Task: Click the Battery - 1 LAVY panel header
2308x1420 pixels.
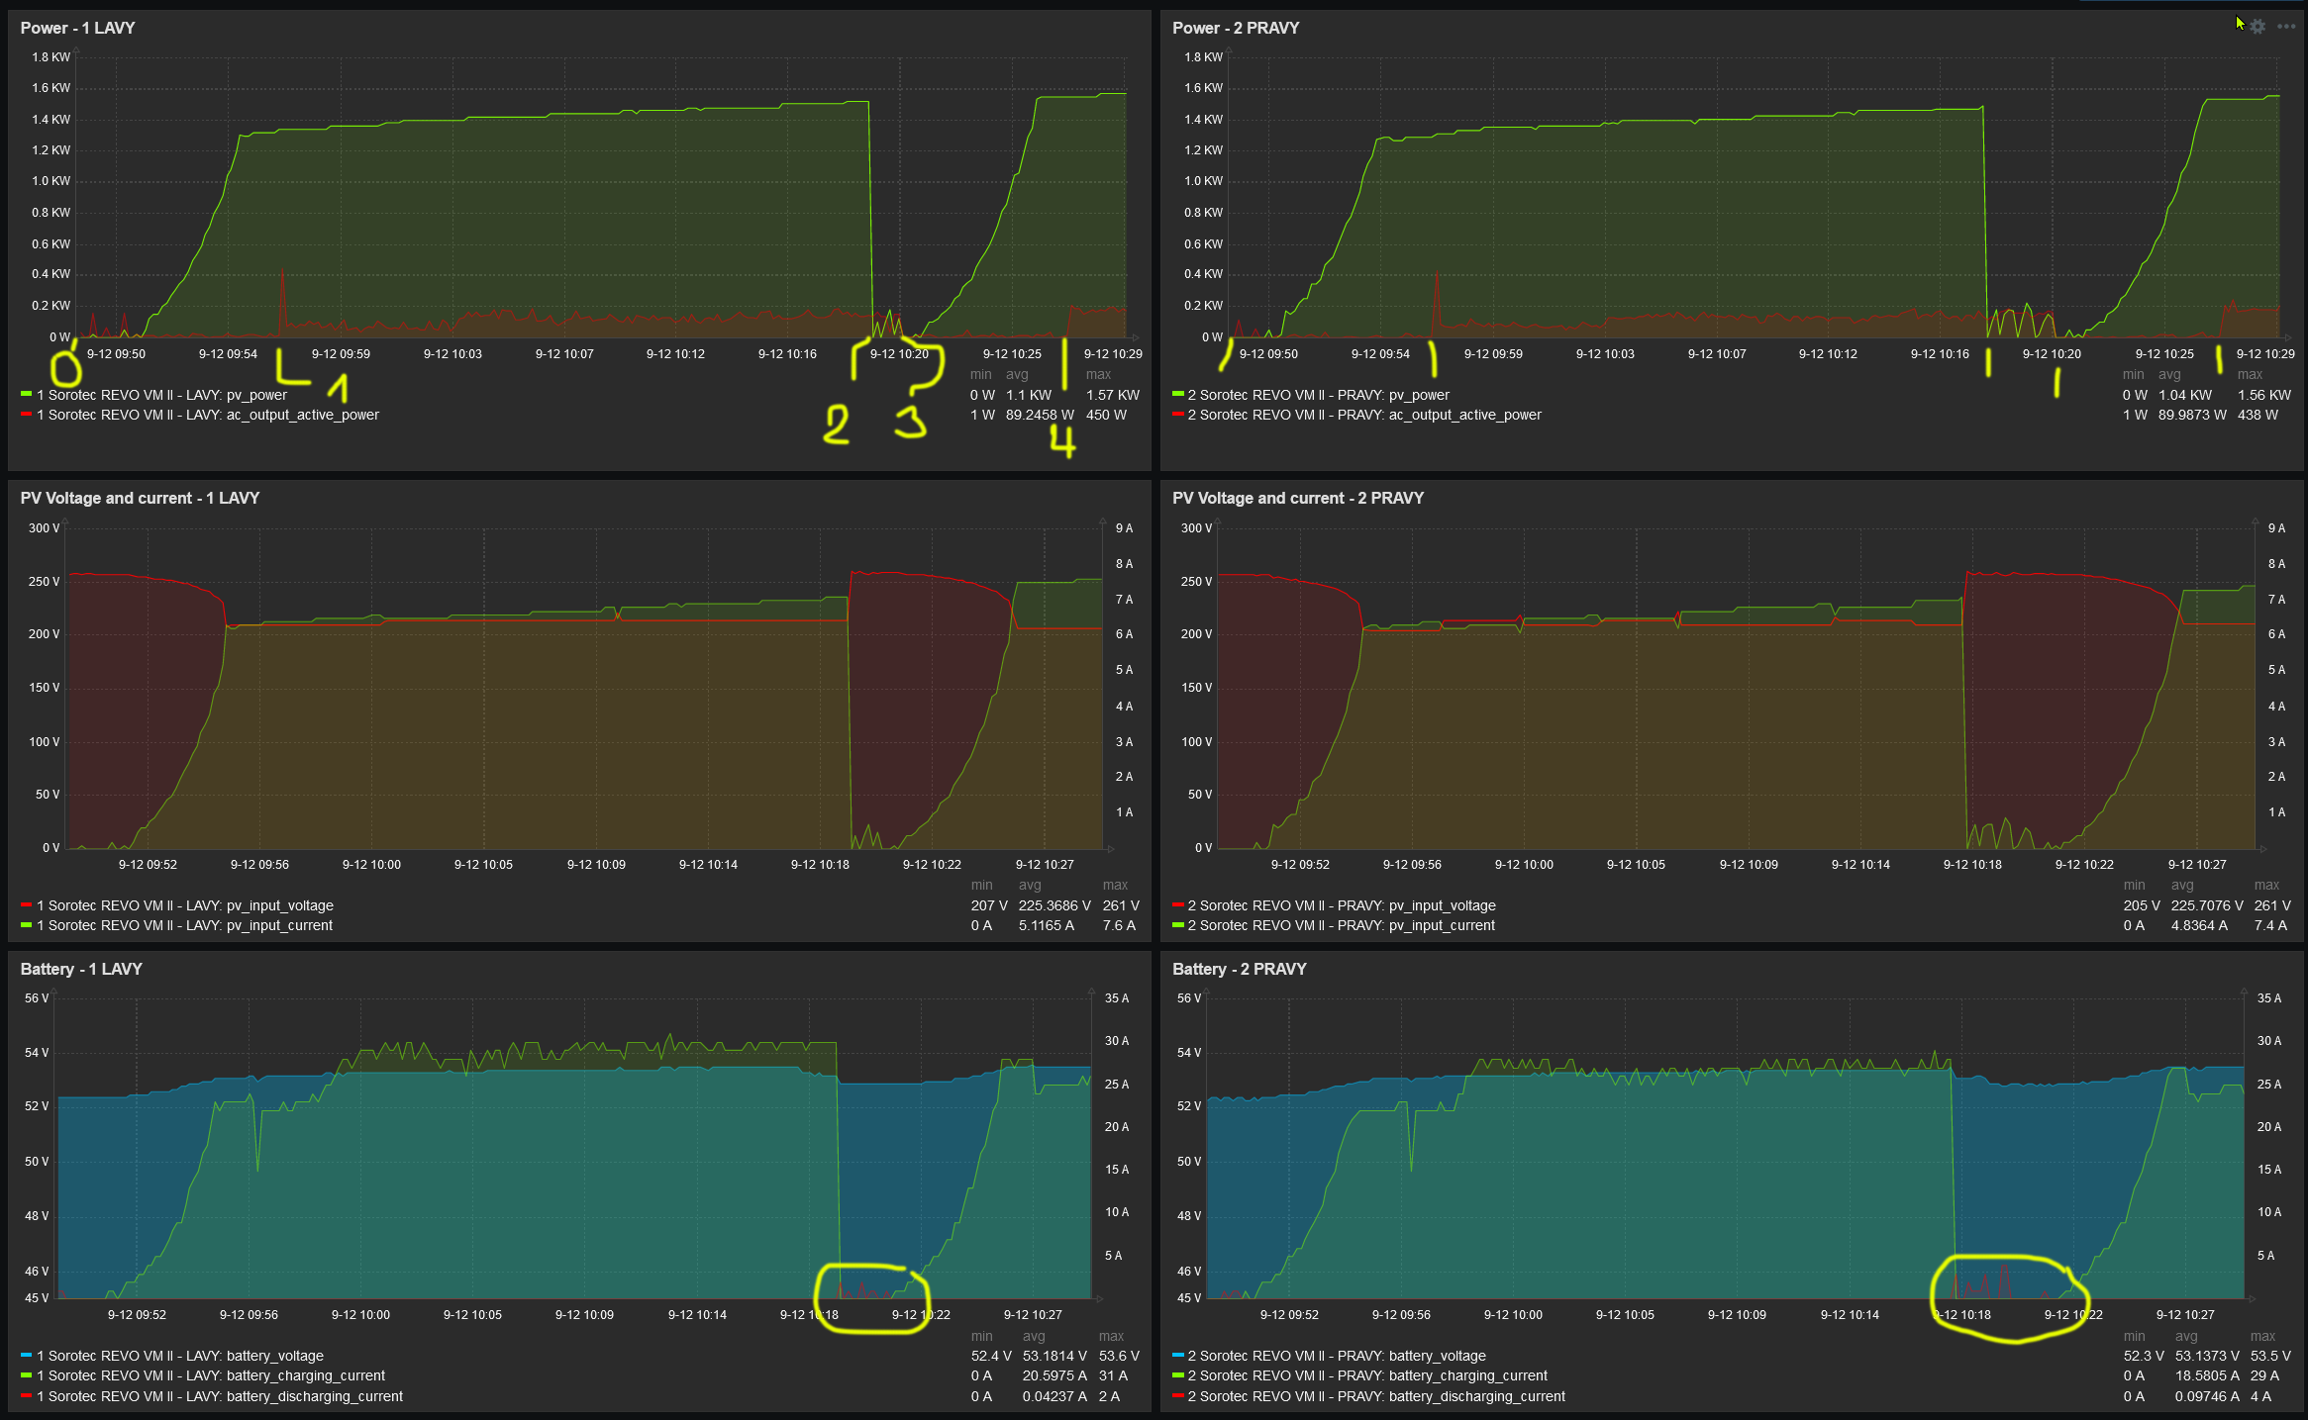Action: (81, 969)
